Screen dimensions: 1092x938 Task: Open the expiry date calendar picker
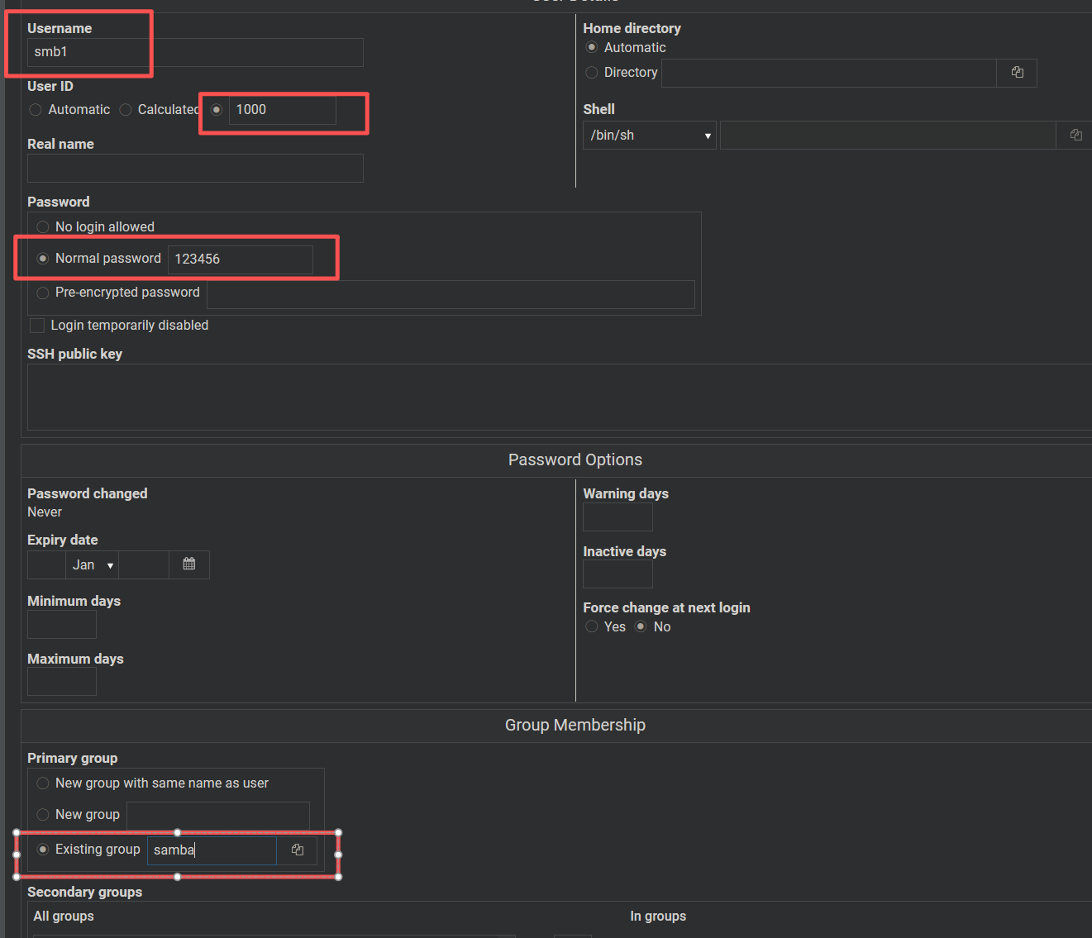[189, 564]
